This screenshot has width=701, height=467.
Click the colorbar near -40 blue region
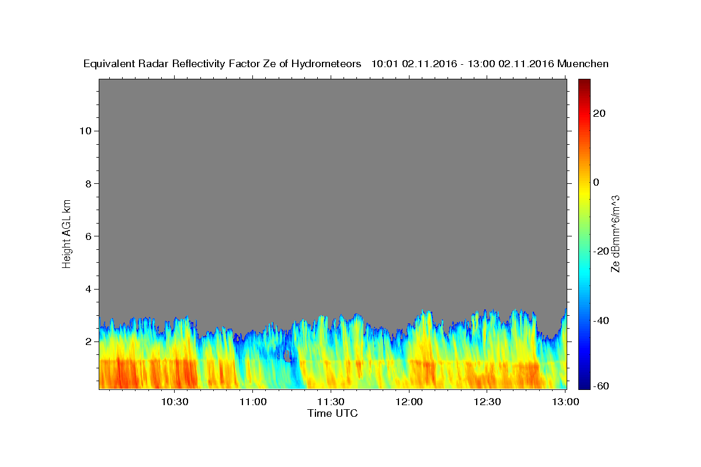tap(584, 320)
